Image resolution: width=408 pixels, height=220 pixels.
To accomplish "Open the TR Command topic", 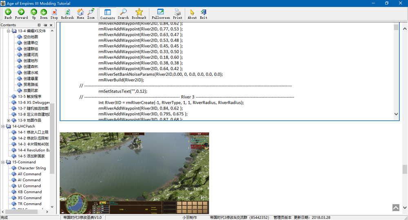I will point(30,204).
